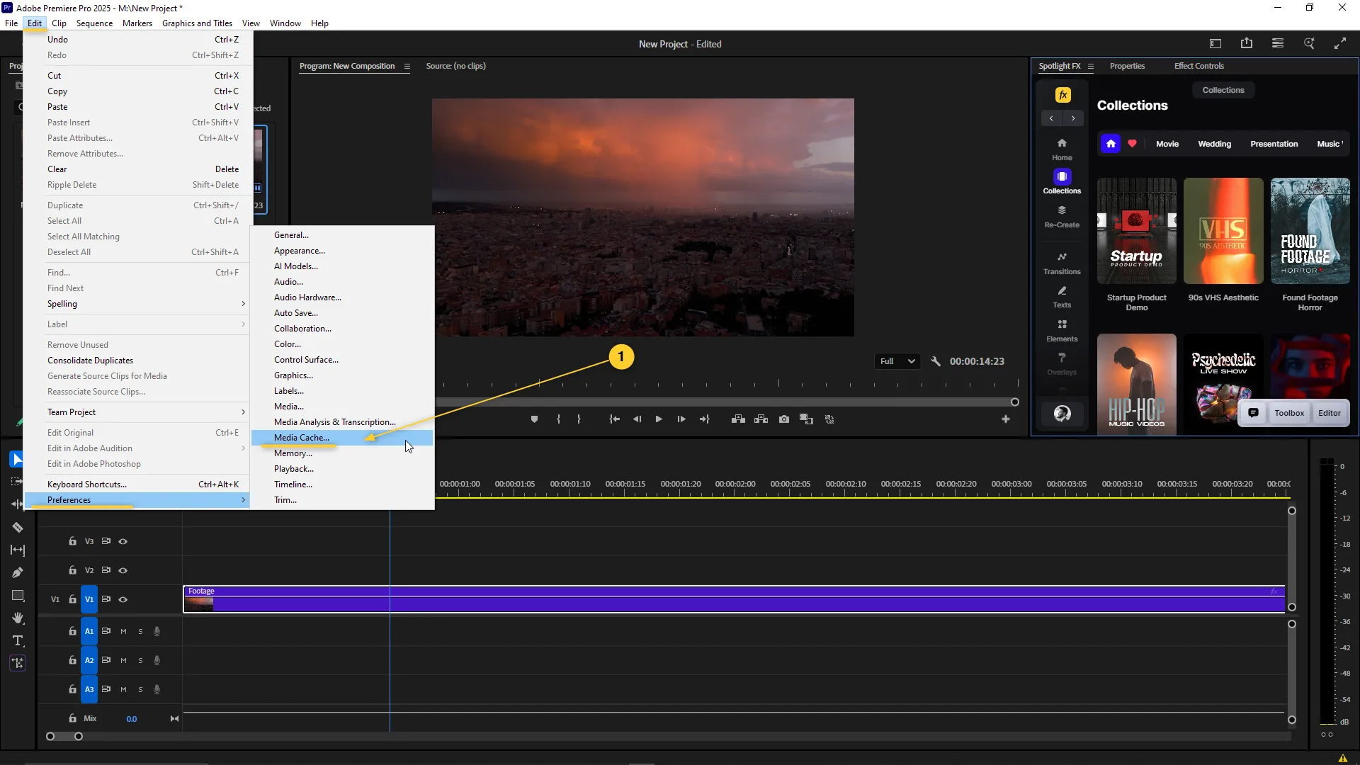
Task: Click the Export Frame camera icon
Action: 783,419
